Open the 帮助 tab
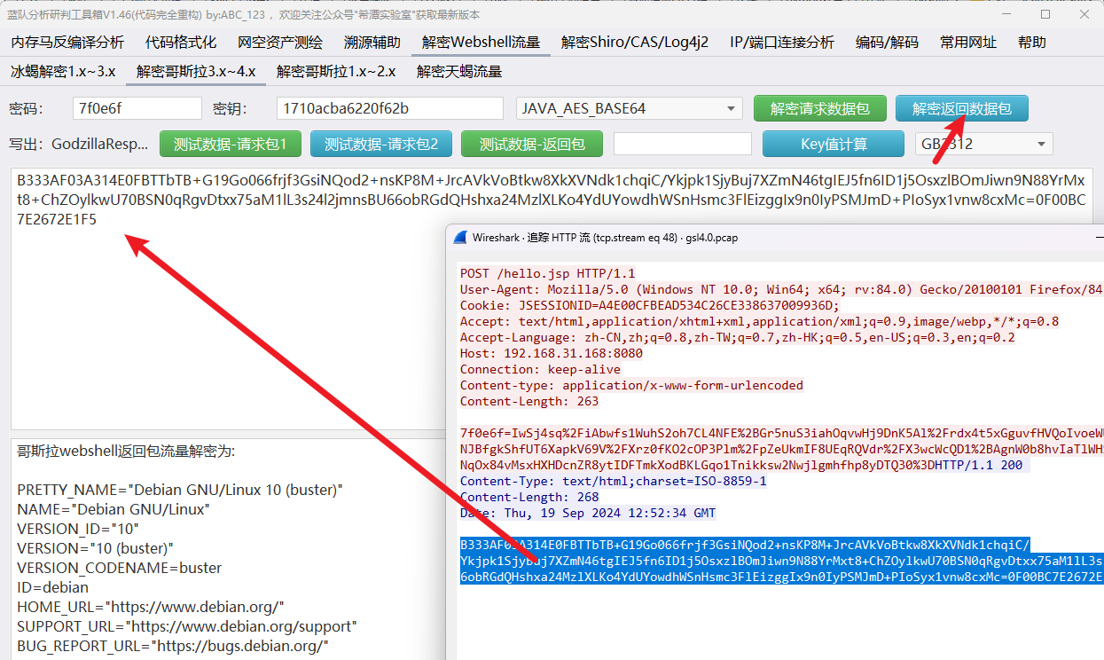 (1032, 42)
